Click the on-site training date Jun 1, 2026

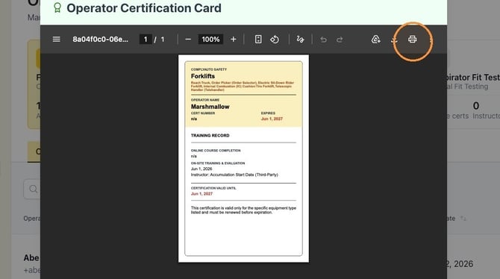coord(201,169)
